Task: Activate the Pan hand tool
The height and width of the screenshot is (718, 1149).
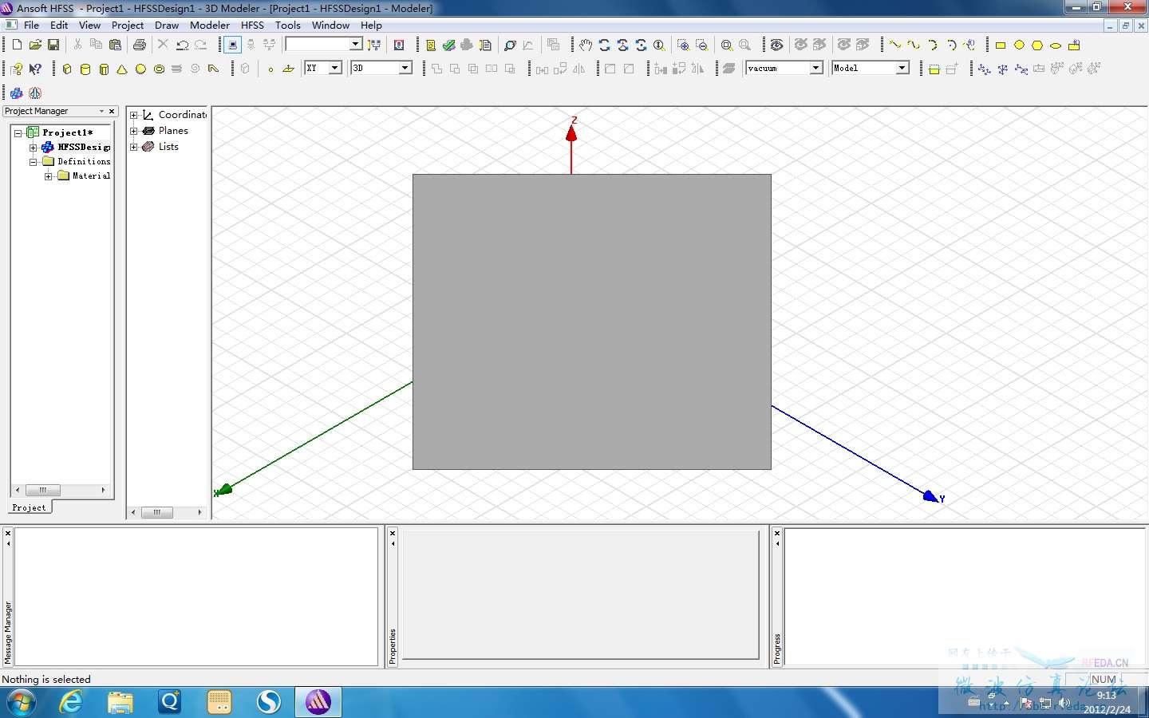Action: (586, 45)
